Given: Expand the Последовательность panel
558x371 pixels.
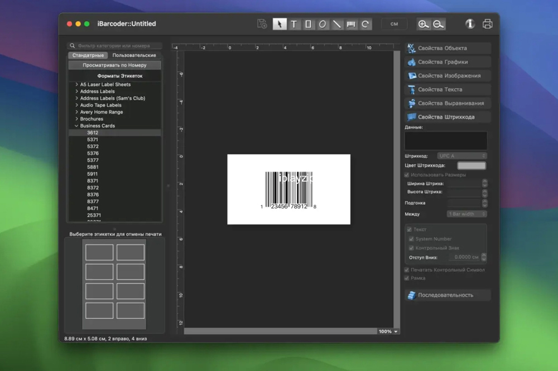Looking at the screenshot, I should point(448,295).
